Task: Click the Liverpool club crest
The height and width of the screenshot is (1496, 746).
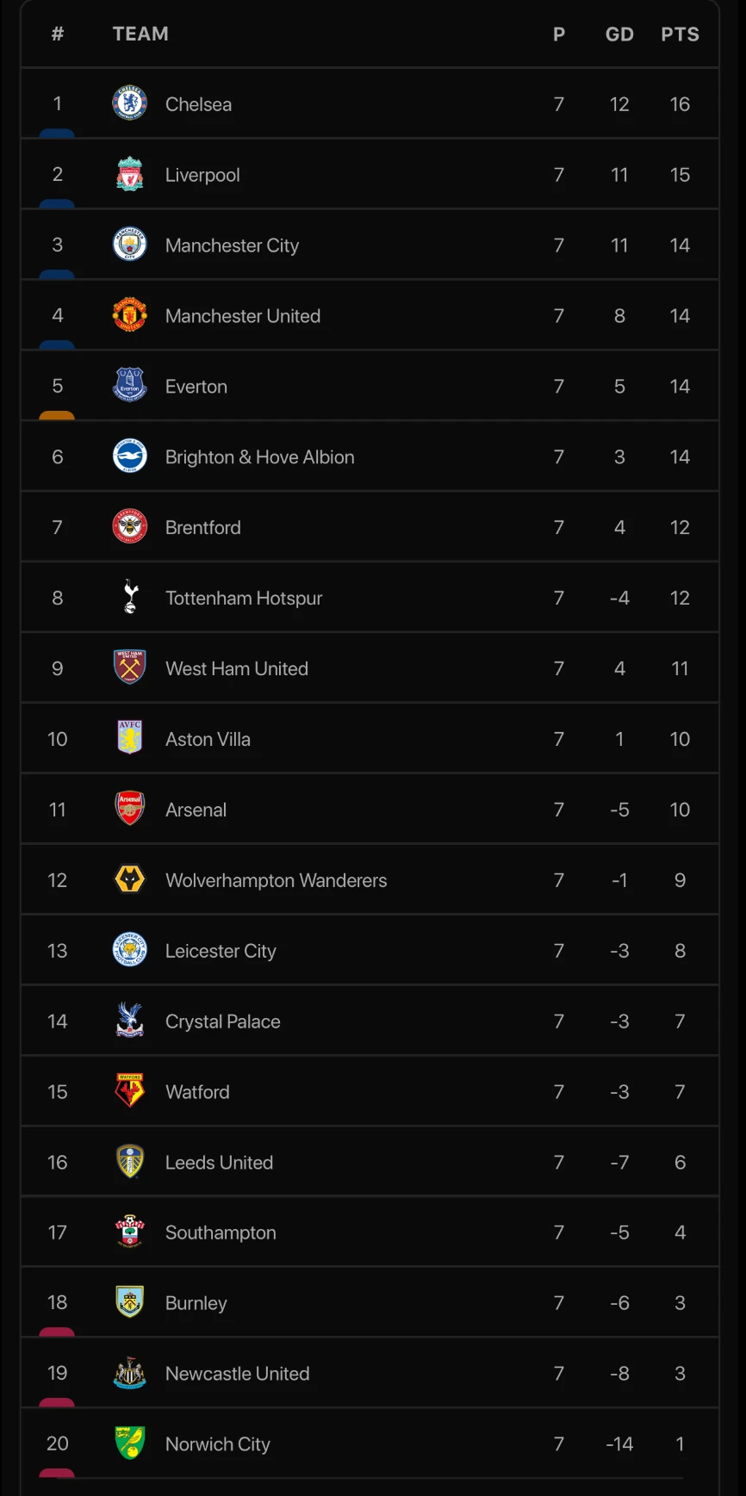Action: pyautogui.click(x=130, y=175)
